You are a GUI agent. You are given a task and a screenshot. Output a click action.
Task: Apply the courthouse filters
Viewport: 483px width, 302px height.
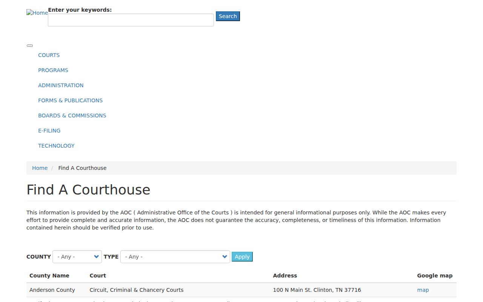(x=242, y=257)
